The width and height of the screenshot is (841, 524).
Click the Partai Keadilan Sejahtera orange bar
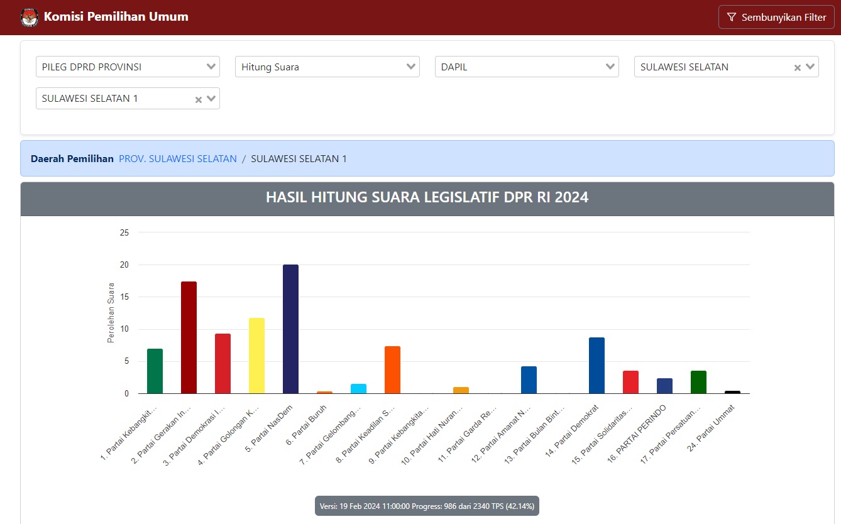(x=392, y=370)
